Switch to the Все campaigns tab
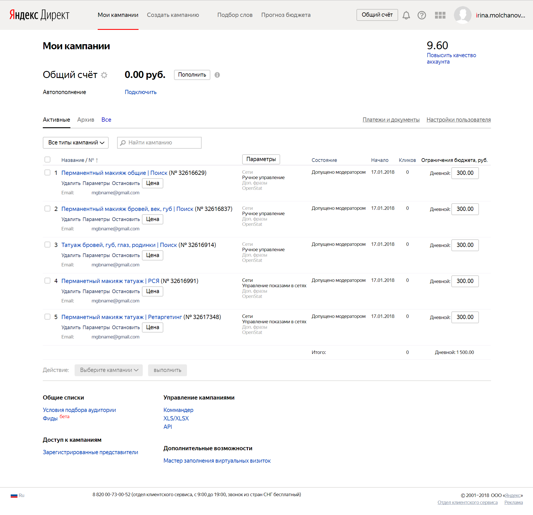 coord(106,120)
